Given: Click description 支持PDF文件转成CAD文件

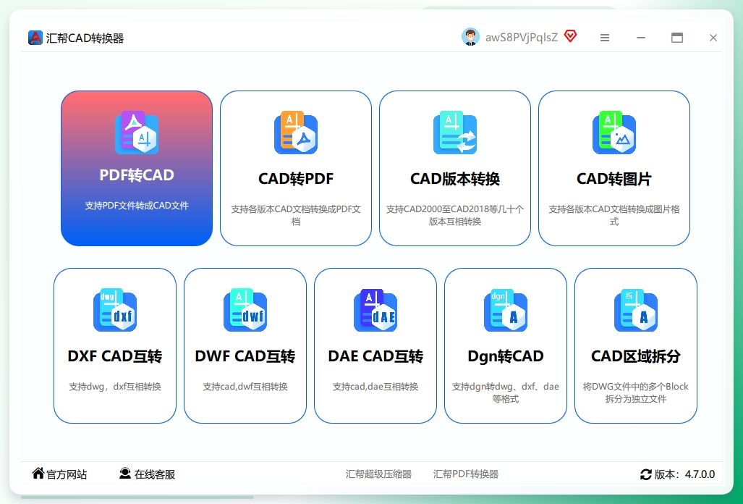Looking at the screenshot, I should 137,206.
